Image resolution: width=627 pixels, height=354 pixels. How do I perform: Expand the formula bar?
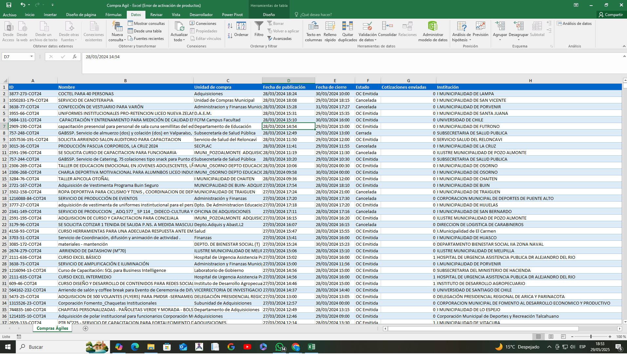624,56
